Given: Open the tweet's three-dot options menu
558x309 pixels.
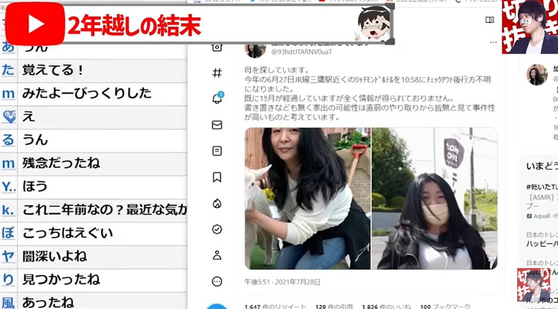Looking at the screenshot, I should [493, 42].
